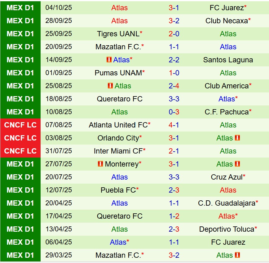269x263 pixels.
Task: Open the Deportivo Toluca team page
Action: pos(227,229)
